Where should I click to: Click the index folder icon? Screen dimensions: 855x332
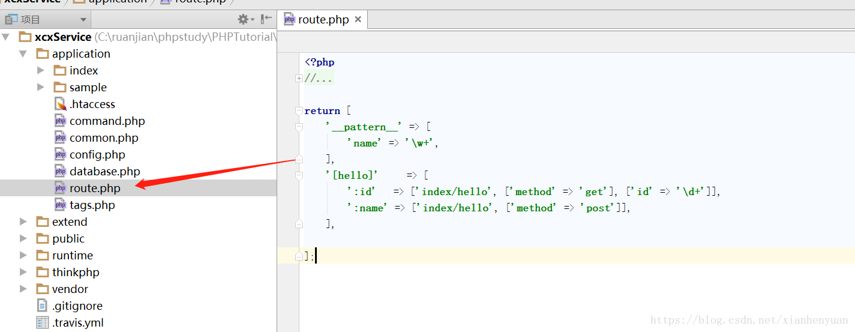click(60, 70)
